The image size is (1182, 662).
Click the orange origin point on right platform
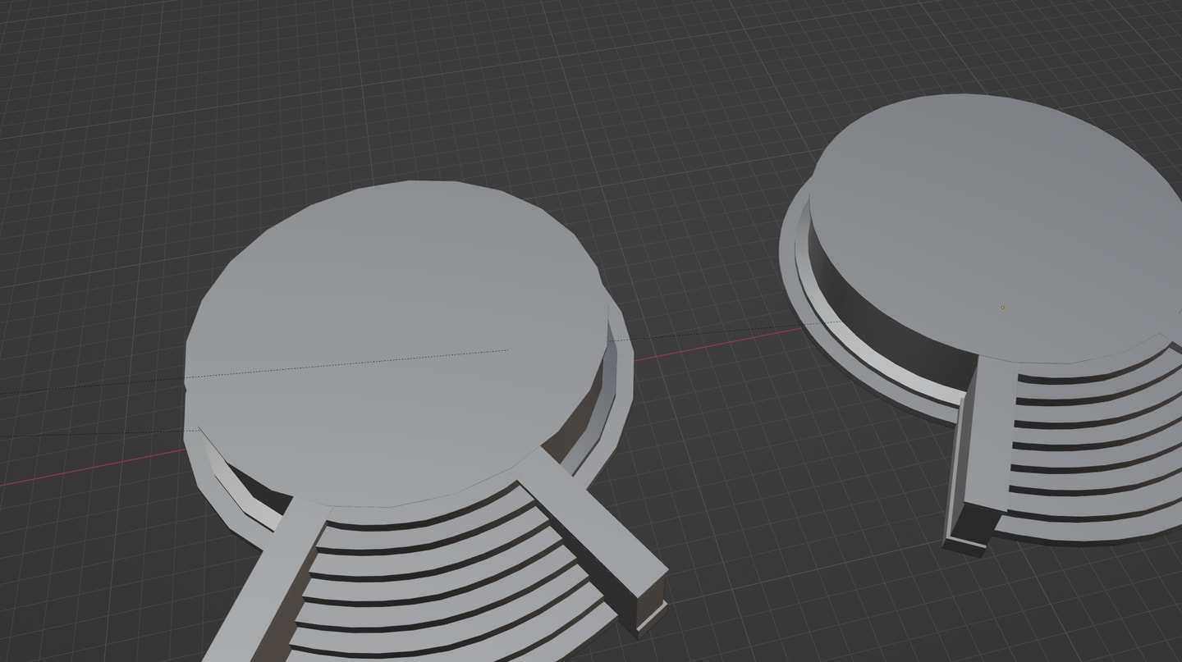point(1002,308)
